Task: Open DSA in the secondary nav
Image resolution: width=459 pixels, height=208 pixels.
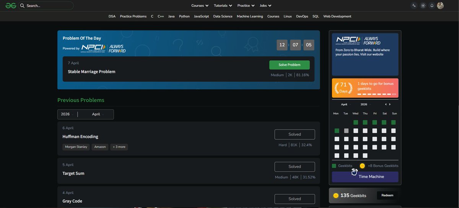Action: click(x=112, y=16)
